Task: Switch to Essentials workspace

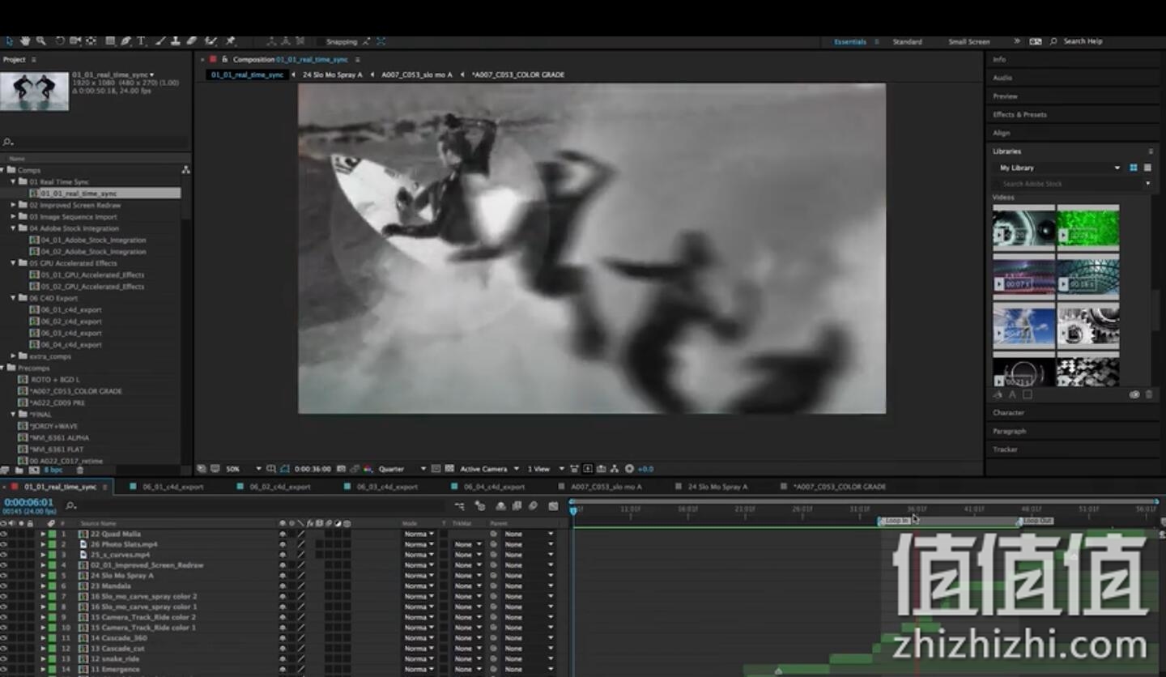Action: 850,41
